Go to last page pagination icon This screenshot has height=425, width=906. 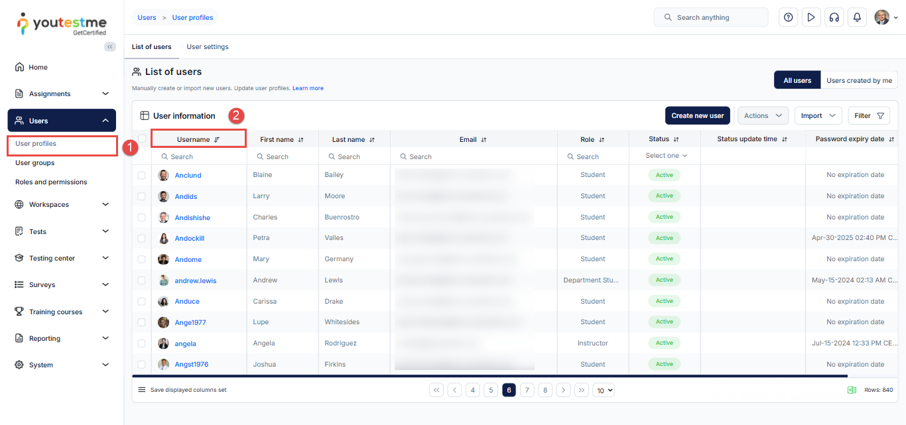point(581,390)
